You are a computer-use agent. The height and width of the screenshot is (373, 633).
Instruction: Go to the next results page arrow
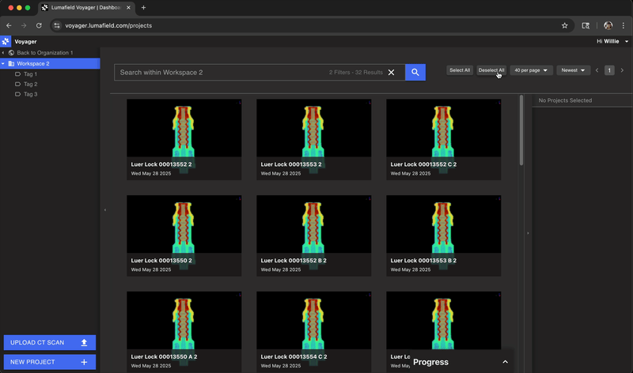[622, 70]
